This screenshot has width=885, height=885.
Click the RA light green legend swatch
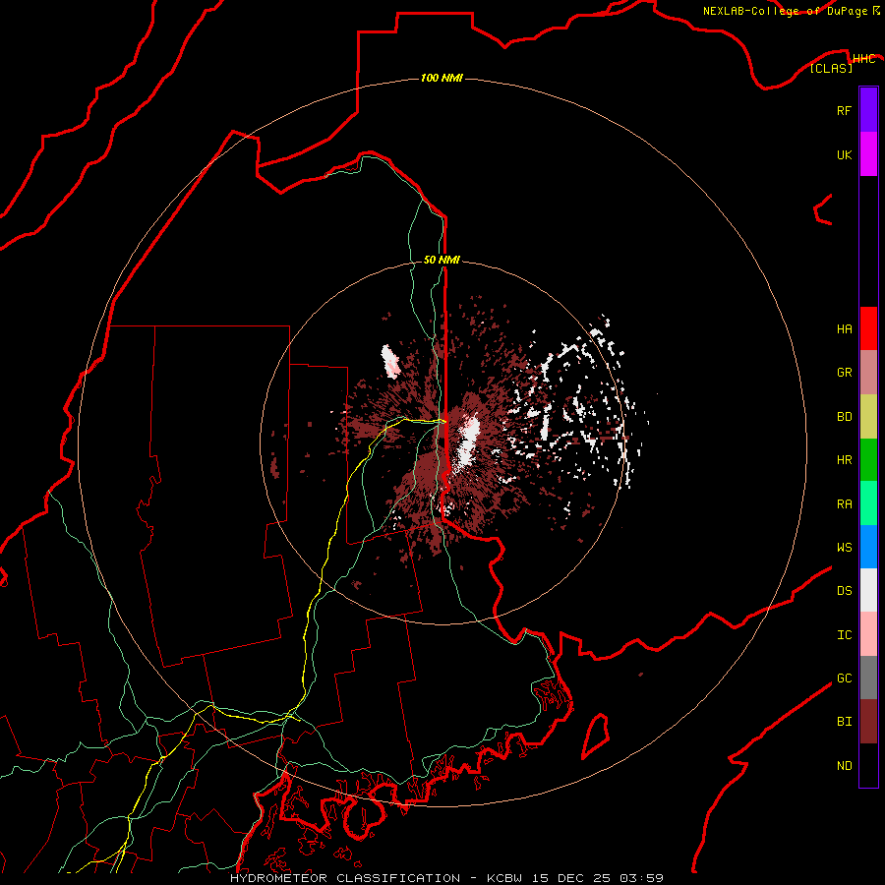(868, 503)
